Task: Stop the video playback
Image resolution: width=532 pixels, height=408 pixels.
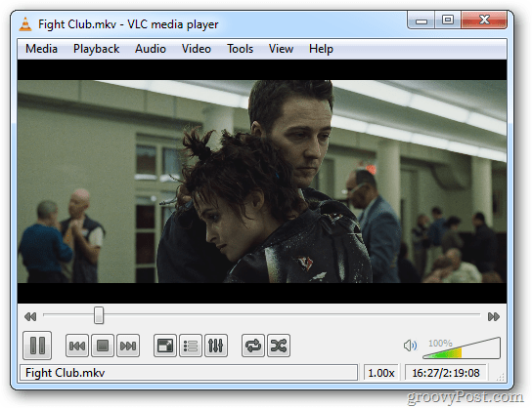Action: 103,346
